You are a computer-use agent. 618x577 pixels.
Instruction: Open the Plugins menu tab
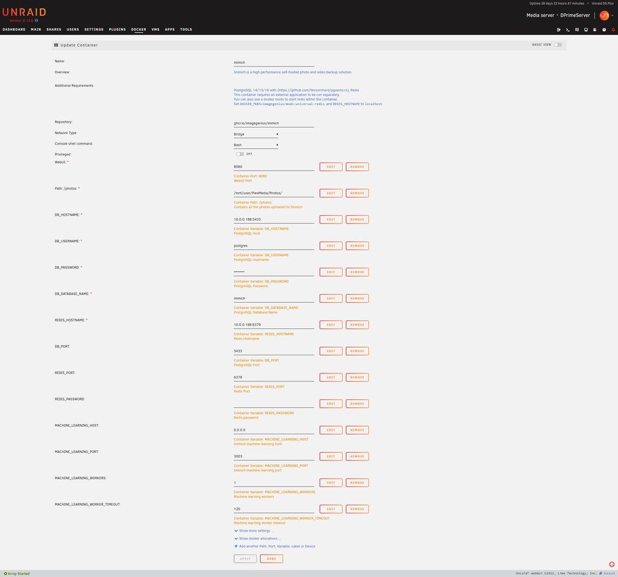[x=117, y=30]
